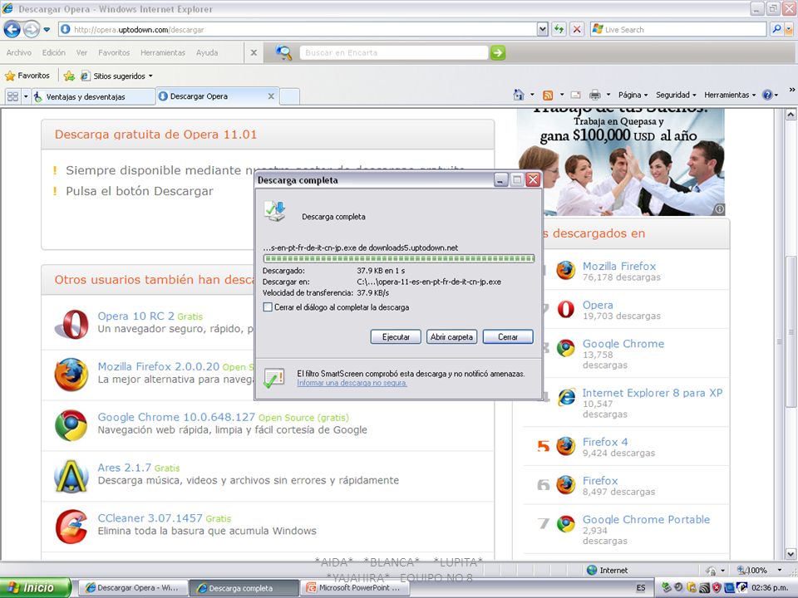This screenshot has height=598, width=798.
Task: Open the Firefox 4 link in sidebar
Action: (x=605, y=442)
